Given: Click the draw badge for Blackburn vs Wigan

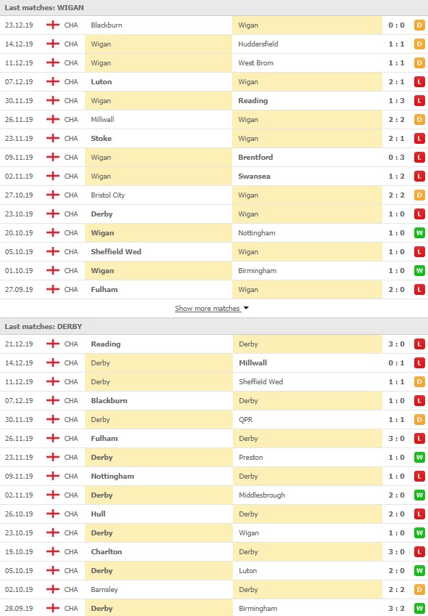Looking at the screenshot, I should click(x=419, y=25).
